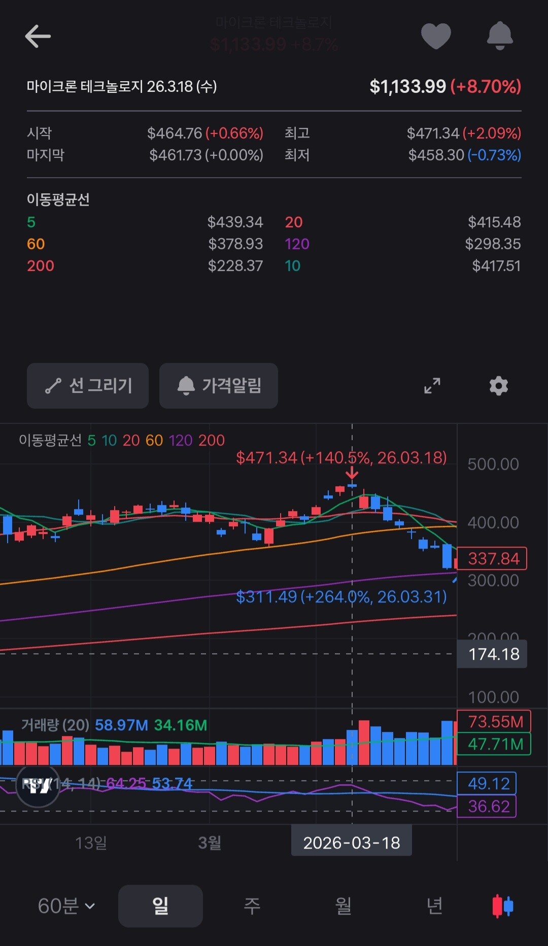Click the $471.34 high marker annotation
The image size is (548, 946).
[x=341, y=457]
